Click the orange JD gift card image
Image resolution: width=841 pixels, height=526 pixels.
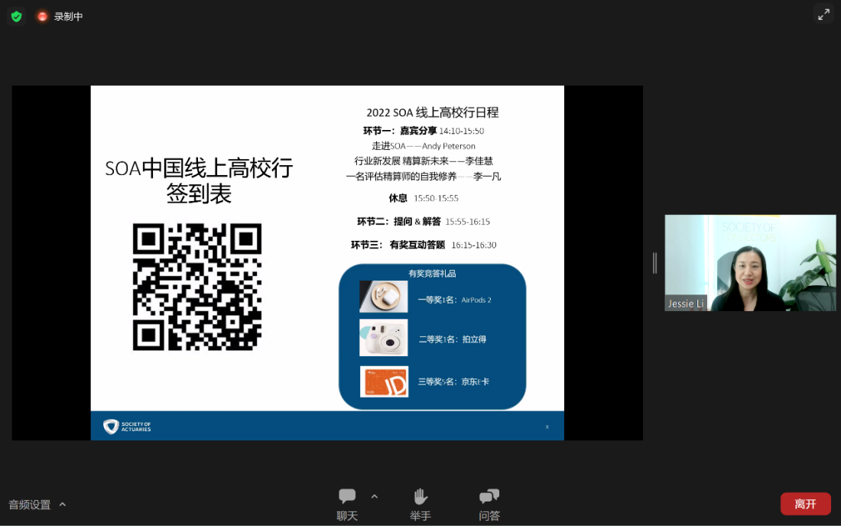coord(384,382)
